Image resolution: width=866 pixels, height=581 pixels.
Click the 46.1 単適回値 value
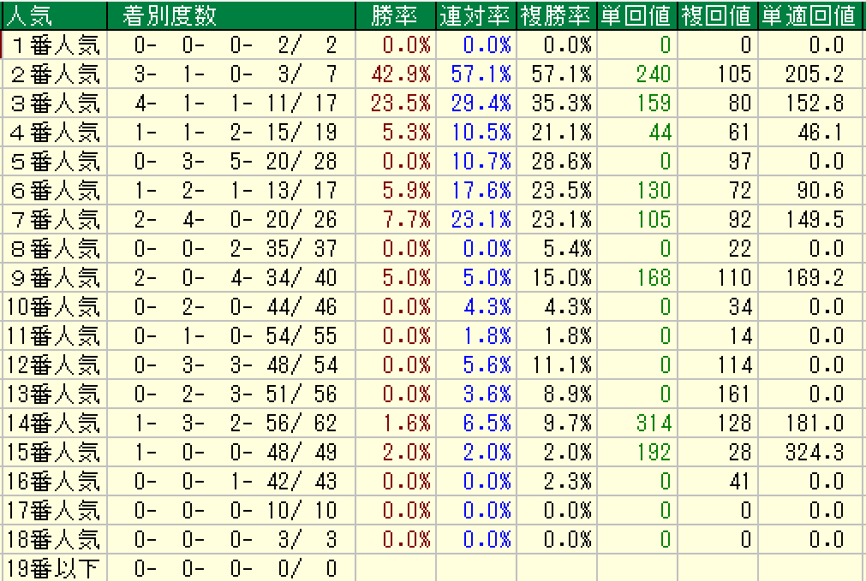[x=821, y=133]
